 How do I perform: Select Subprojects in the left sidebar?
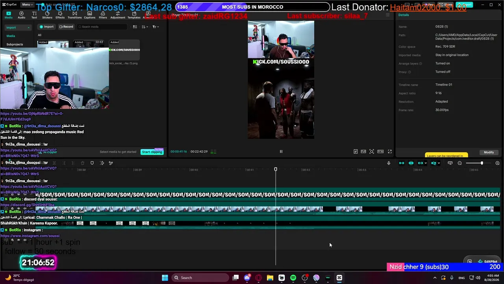(x=15, y=44)
